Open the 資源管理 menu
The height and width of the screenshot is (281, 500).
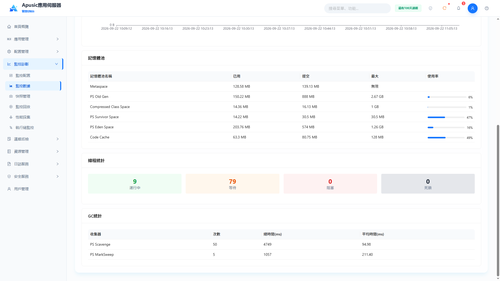tap(33, 151)
